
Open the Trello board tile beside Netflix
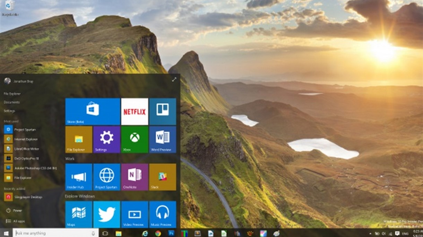point(163,112)
